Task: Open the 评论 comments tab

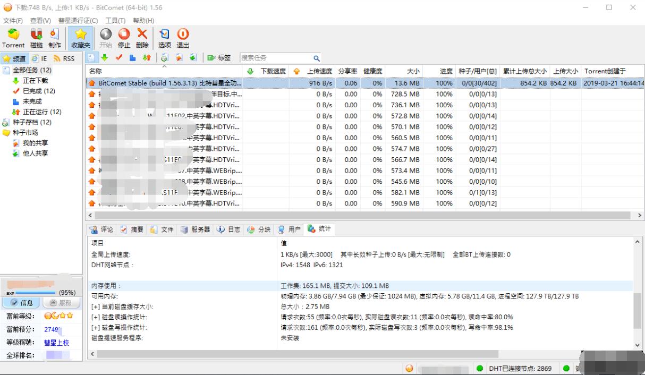Action: coord(101,229)
